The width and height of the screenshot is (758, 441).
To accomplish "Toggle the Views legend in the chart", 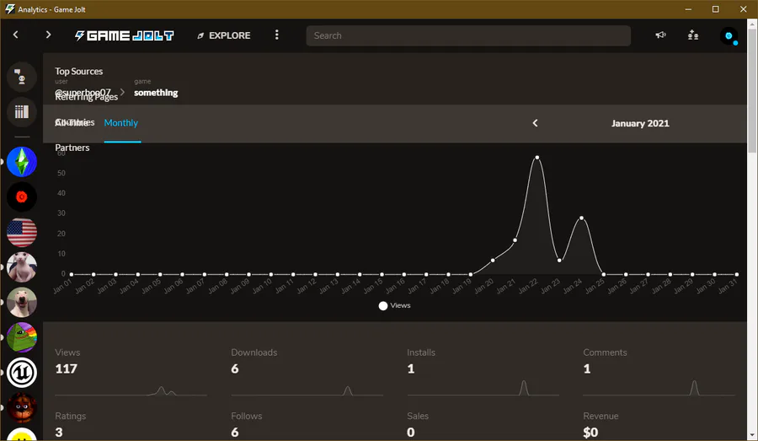I will click(x=394, y=305).
